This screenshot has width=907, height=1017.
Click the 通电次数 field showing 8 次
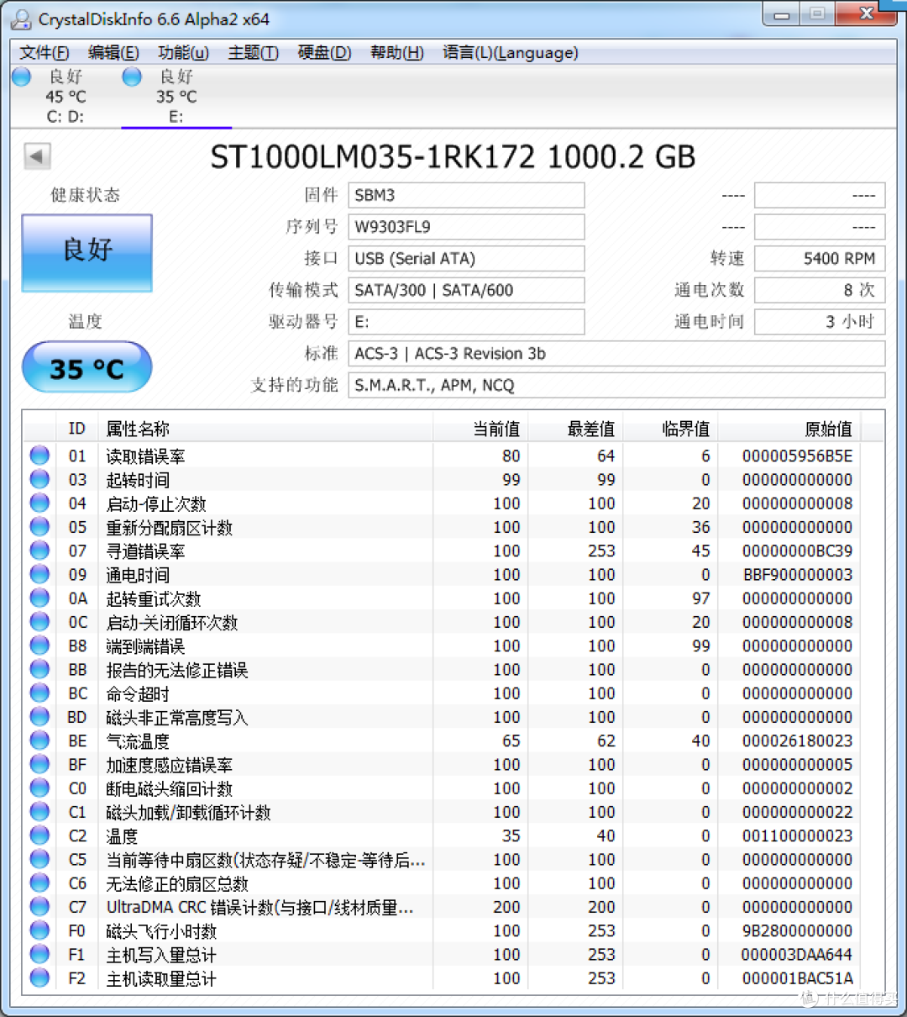tap(820, 290)
